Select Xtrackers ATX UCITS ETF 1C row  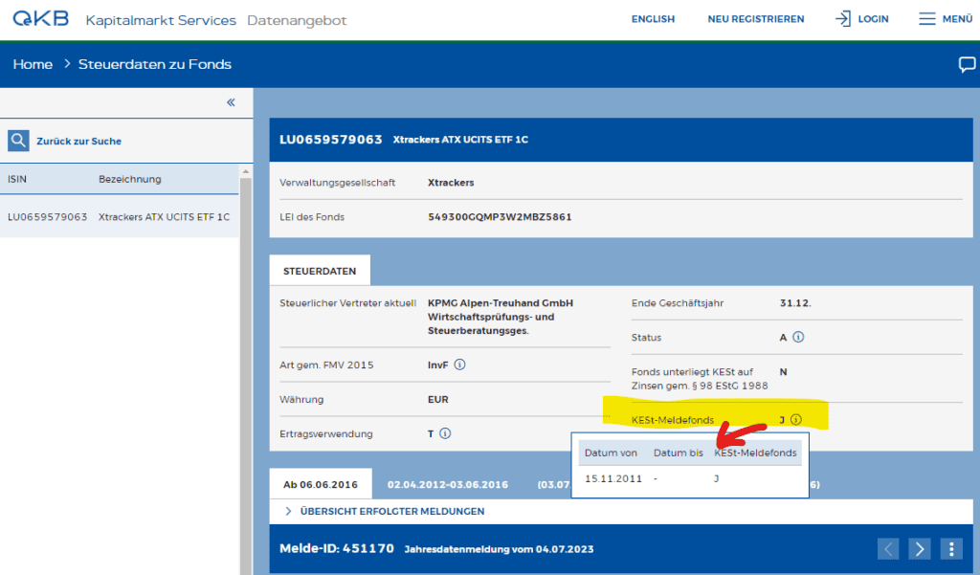pyautogui.click(x=119, y=217)
